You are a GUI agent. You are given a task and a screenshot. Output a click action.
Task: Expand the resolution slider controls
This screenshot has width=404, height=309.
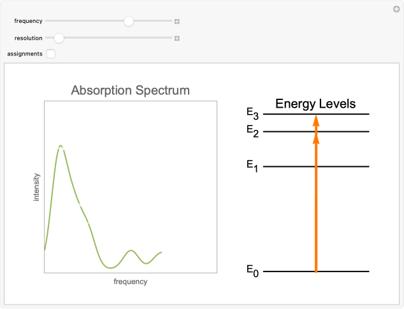coord(177,38)
